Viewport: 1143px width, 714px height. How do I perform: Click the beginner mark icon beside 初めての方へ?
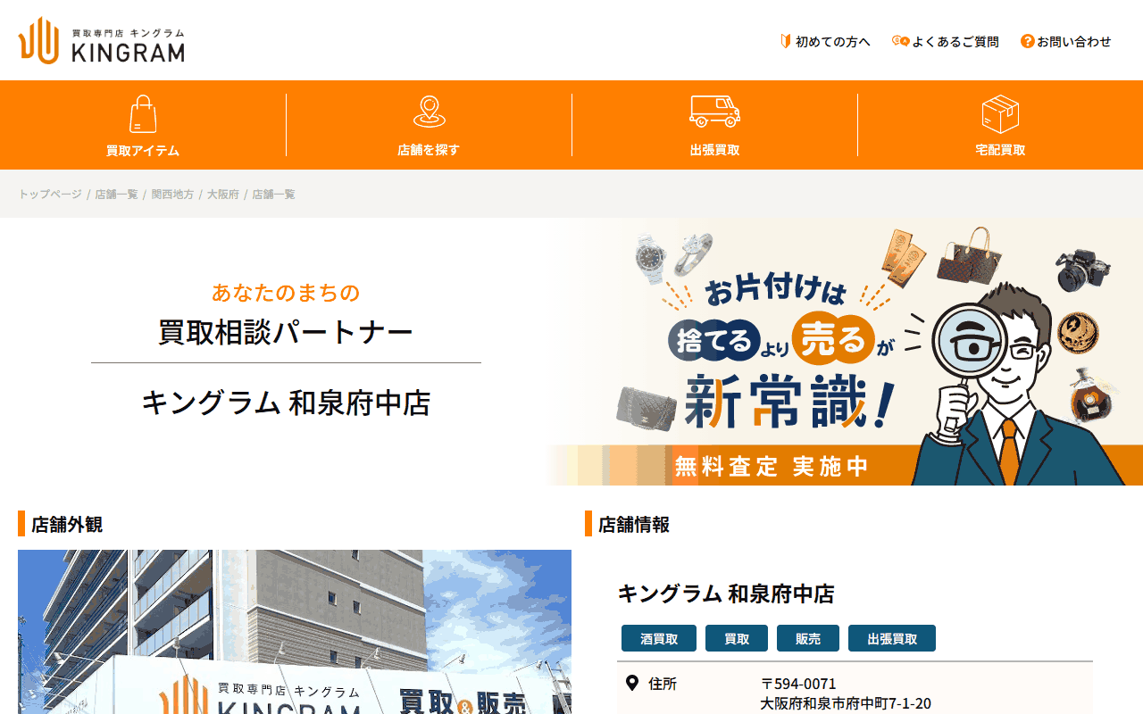click(x=786, y=41)
